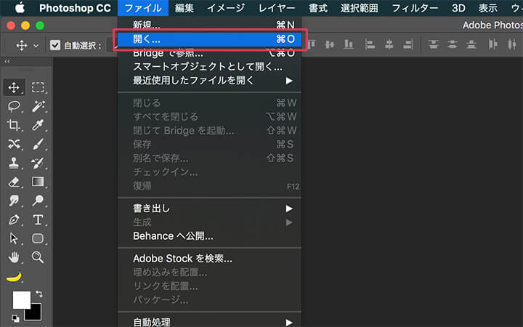Select the Lasso tool
523x327 pixels.
coord(14,106)
